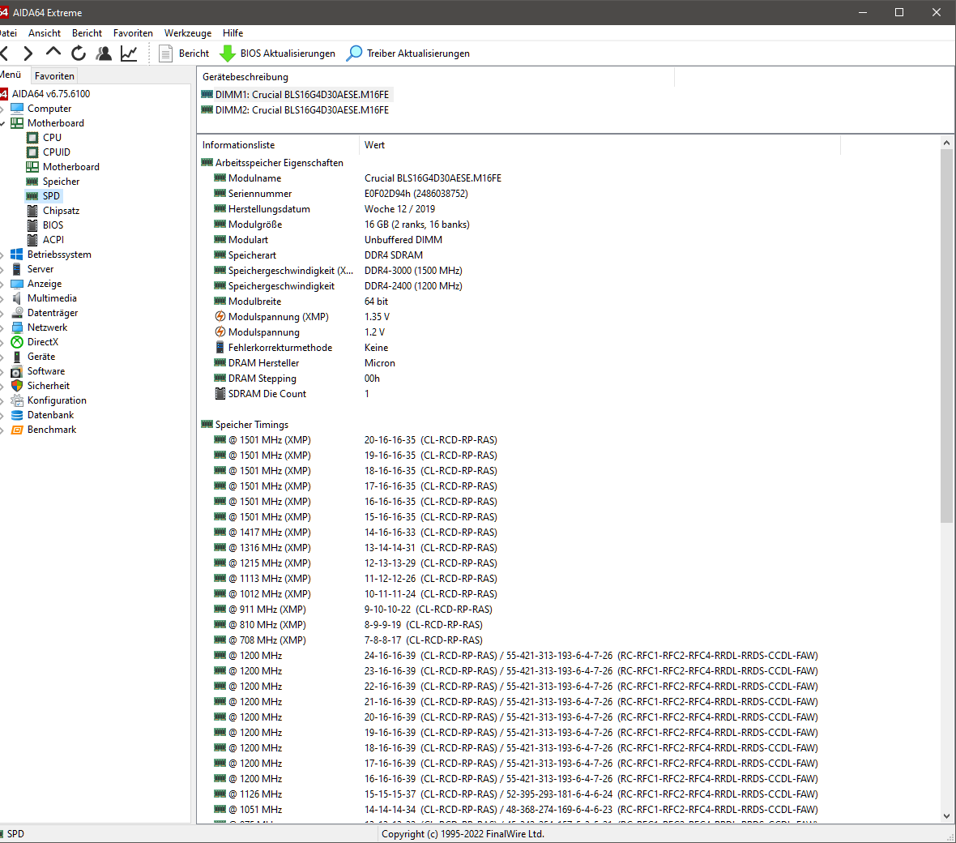
Task: Select Konfiguration in the tree
Action: (57, 400)
